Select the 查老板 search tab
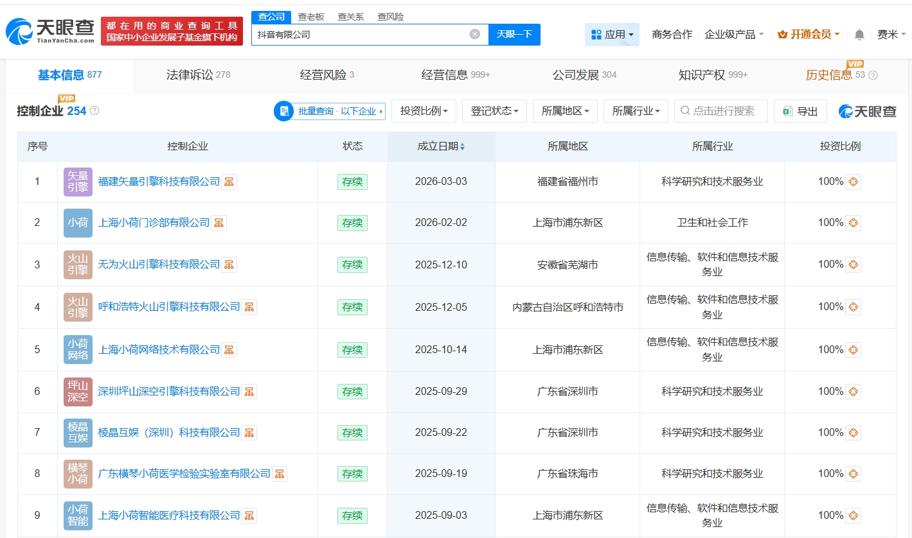 (310, 17)
